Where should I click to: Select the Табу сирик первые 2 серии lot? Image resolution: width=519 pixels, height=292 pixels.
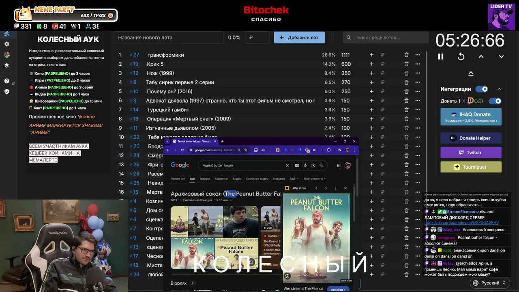180,82
